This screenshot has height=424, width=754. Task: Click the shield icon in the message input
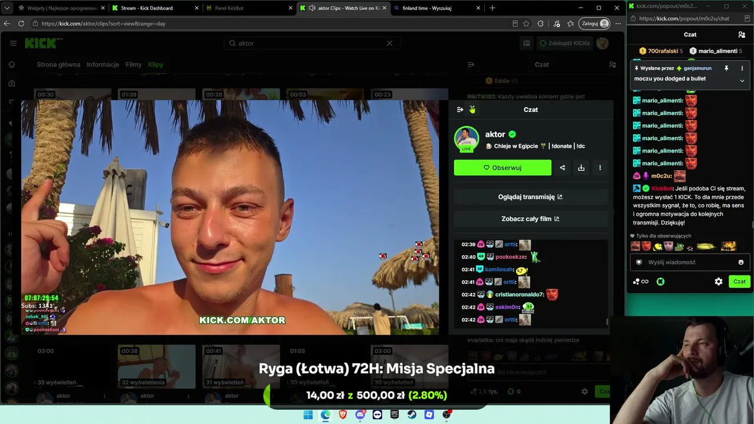click(639, 262)
